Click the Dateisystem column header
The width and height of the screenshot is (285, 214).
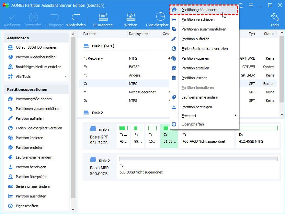tap(139, 34)
